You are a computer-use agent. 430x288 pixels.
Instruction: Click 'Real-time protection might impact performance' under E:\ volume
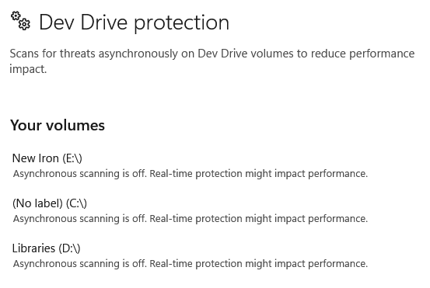[x=259, y=174]
